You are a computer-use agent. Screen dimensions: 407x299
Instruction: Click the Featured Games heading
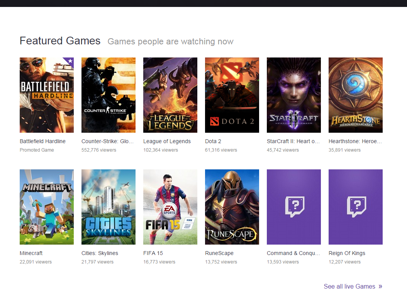(60, 41)
